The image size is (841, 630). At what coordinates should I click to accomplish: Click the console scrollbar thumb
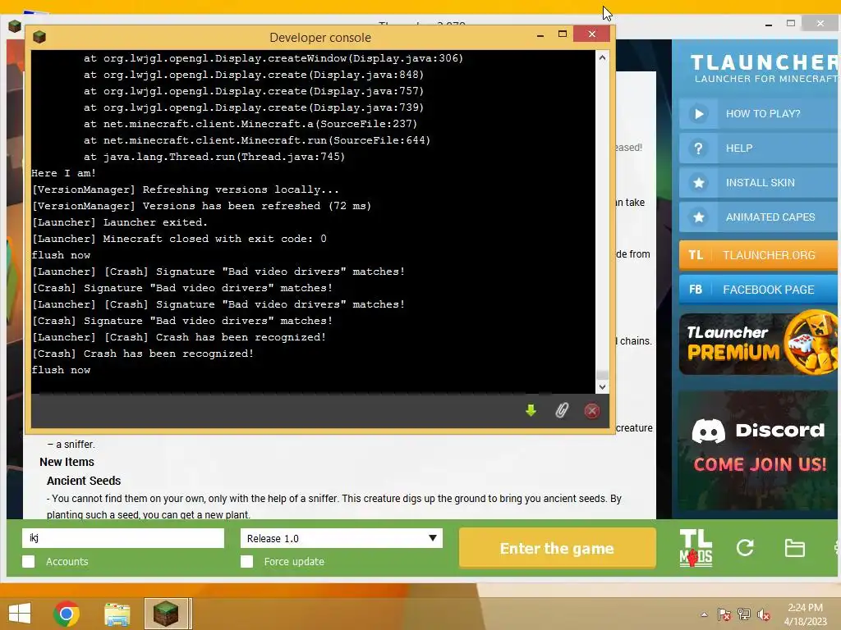pyautogui.click(x=602, y=375)
